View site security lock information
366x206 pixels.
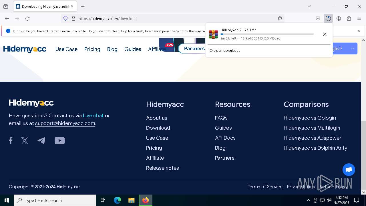tap(73, 19)
